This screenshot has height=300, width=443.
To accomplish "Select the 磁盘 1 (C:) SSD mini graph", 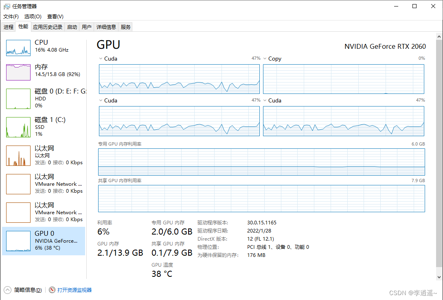I will pyautogui.click(x=18, y=127).
